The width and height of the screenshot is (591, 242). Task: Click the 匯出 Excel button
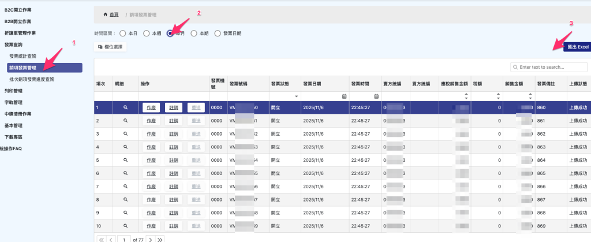coord(577,46)
